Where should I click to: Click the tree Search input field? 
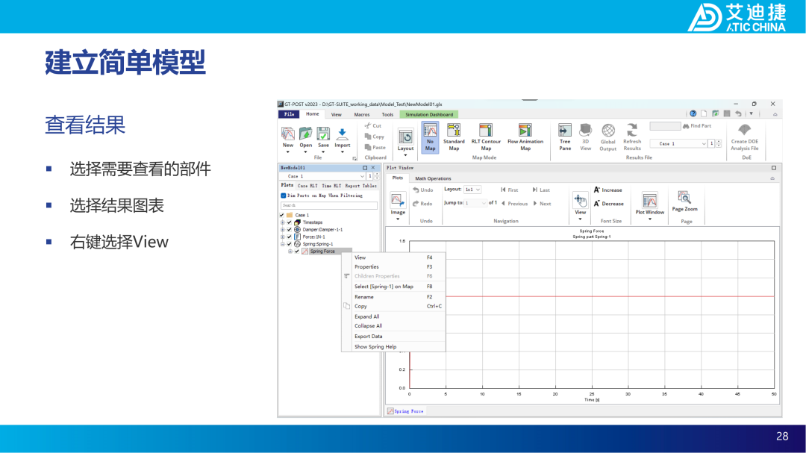(x=329, y=205)
